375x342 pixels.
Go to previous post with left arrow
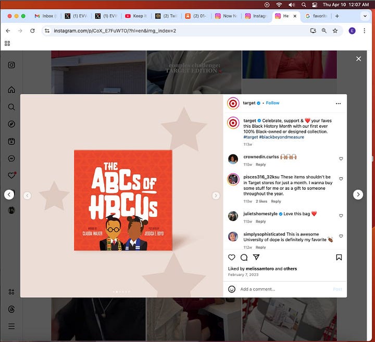tap(9, 194)
